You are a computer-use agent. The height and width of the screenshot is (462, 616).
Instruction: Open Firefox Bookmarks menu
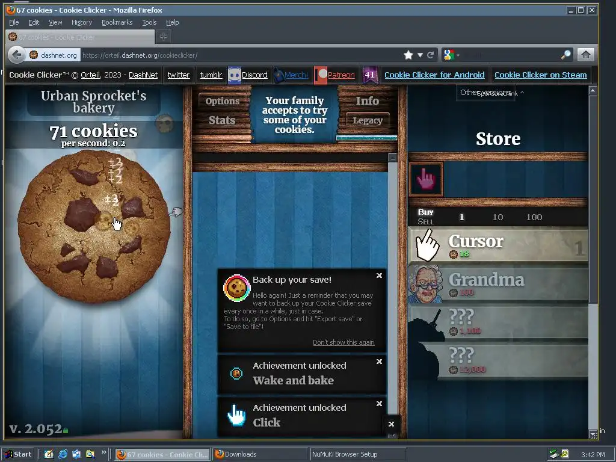(117, 22)
